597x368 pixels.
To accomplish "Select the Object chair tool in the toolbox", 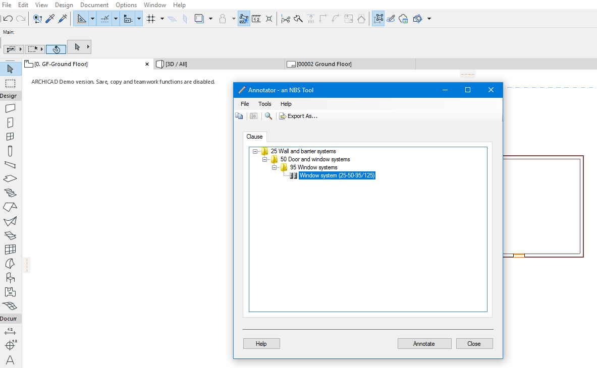I will pyautogui.click(x=10, y=278).
